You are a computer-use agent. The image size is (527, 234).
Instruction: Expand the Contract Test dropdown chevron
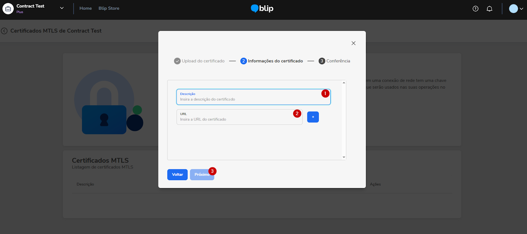(x=62, y=8)
